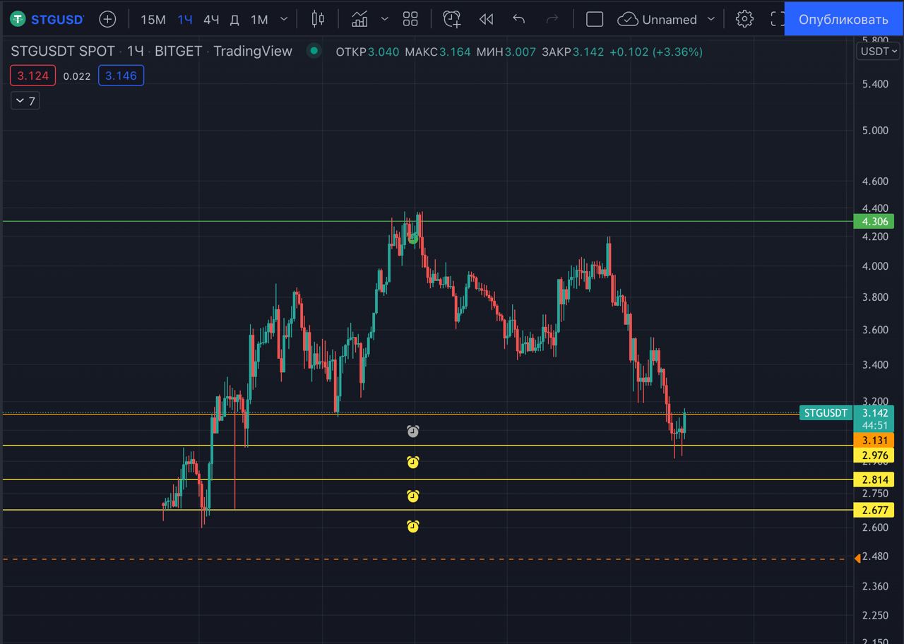Viewport: 904px width, 644px height.
Task: Click the +0.102 (+3.36%) change value
Action: coord(656,52)
